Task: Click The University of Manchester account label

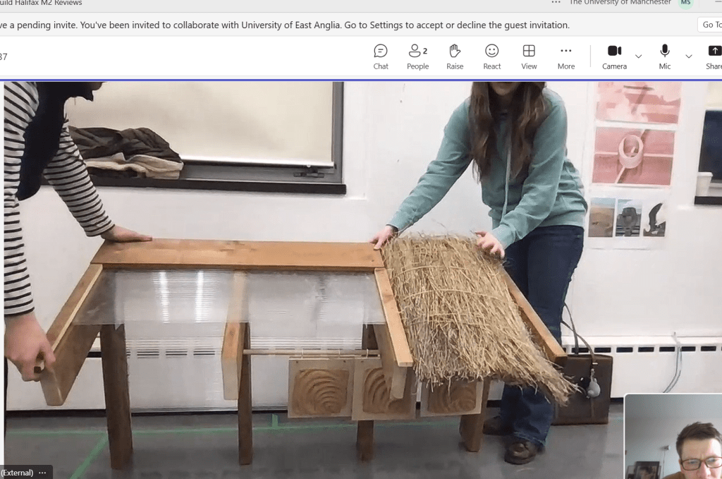Action: pyautogui.click(x=620, y=3)
